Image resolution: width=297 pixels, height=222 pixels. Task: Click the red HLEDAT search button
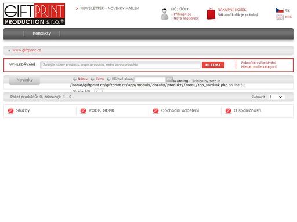[x=213, y=65]
